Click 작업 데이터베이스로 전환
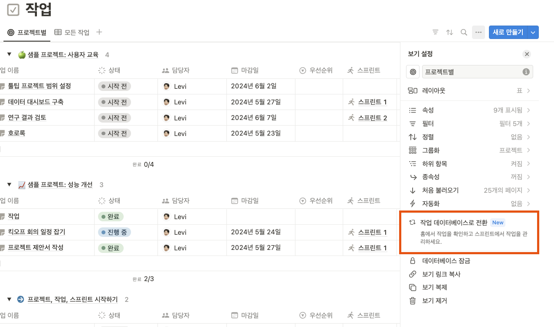The width and height of the screenshot is (554, 327). pyautogui.click(x=469, y=232)
